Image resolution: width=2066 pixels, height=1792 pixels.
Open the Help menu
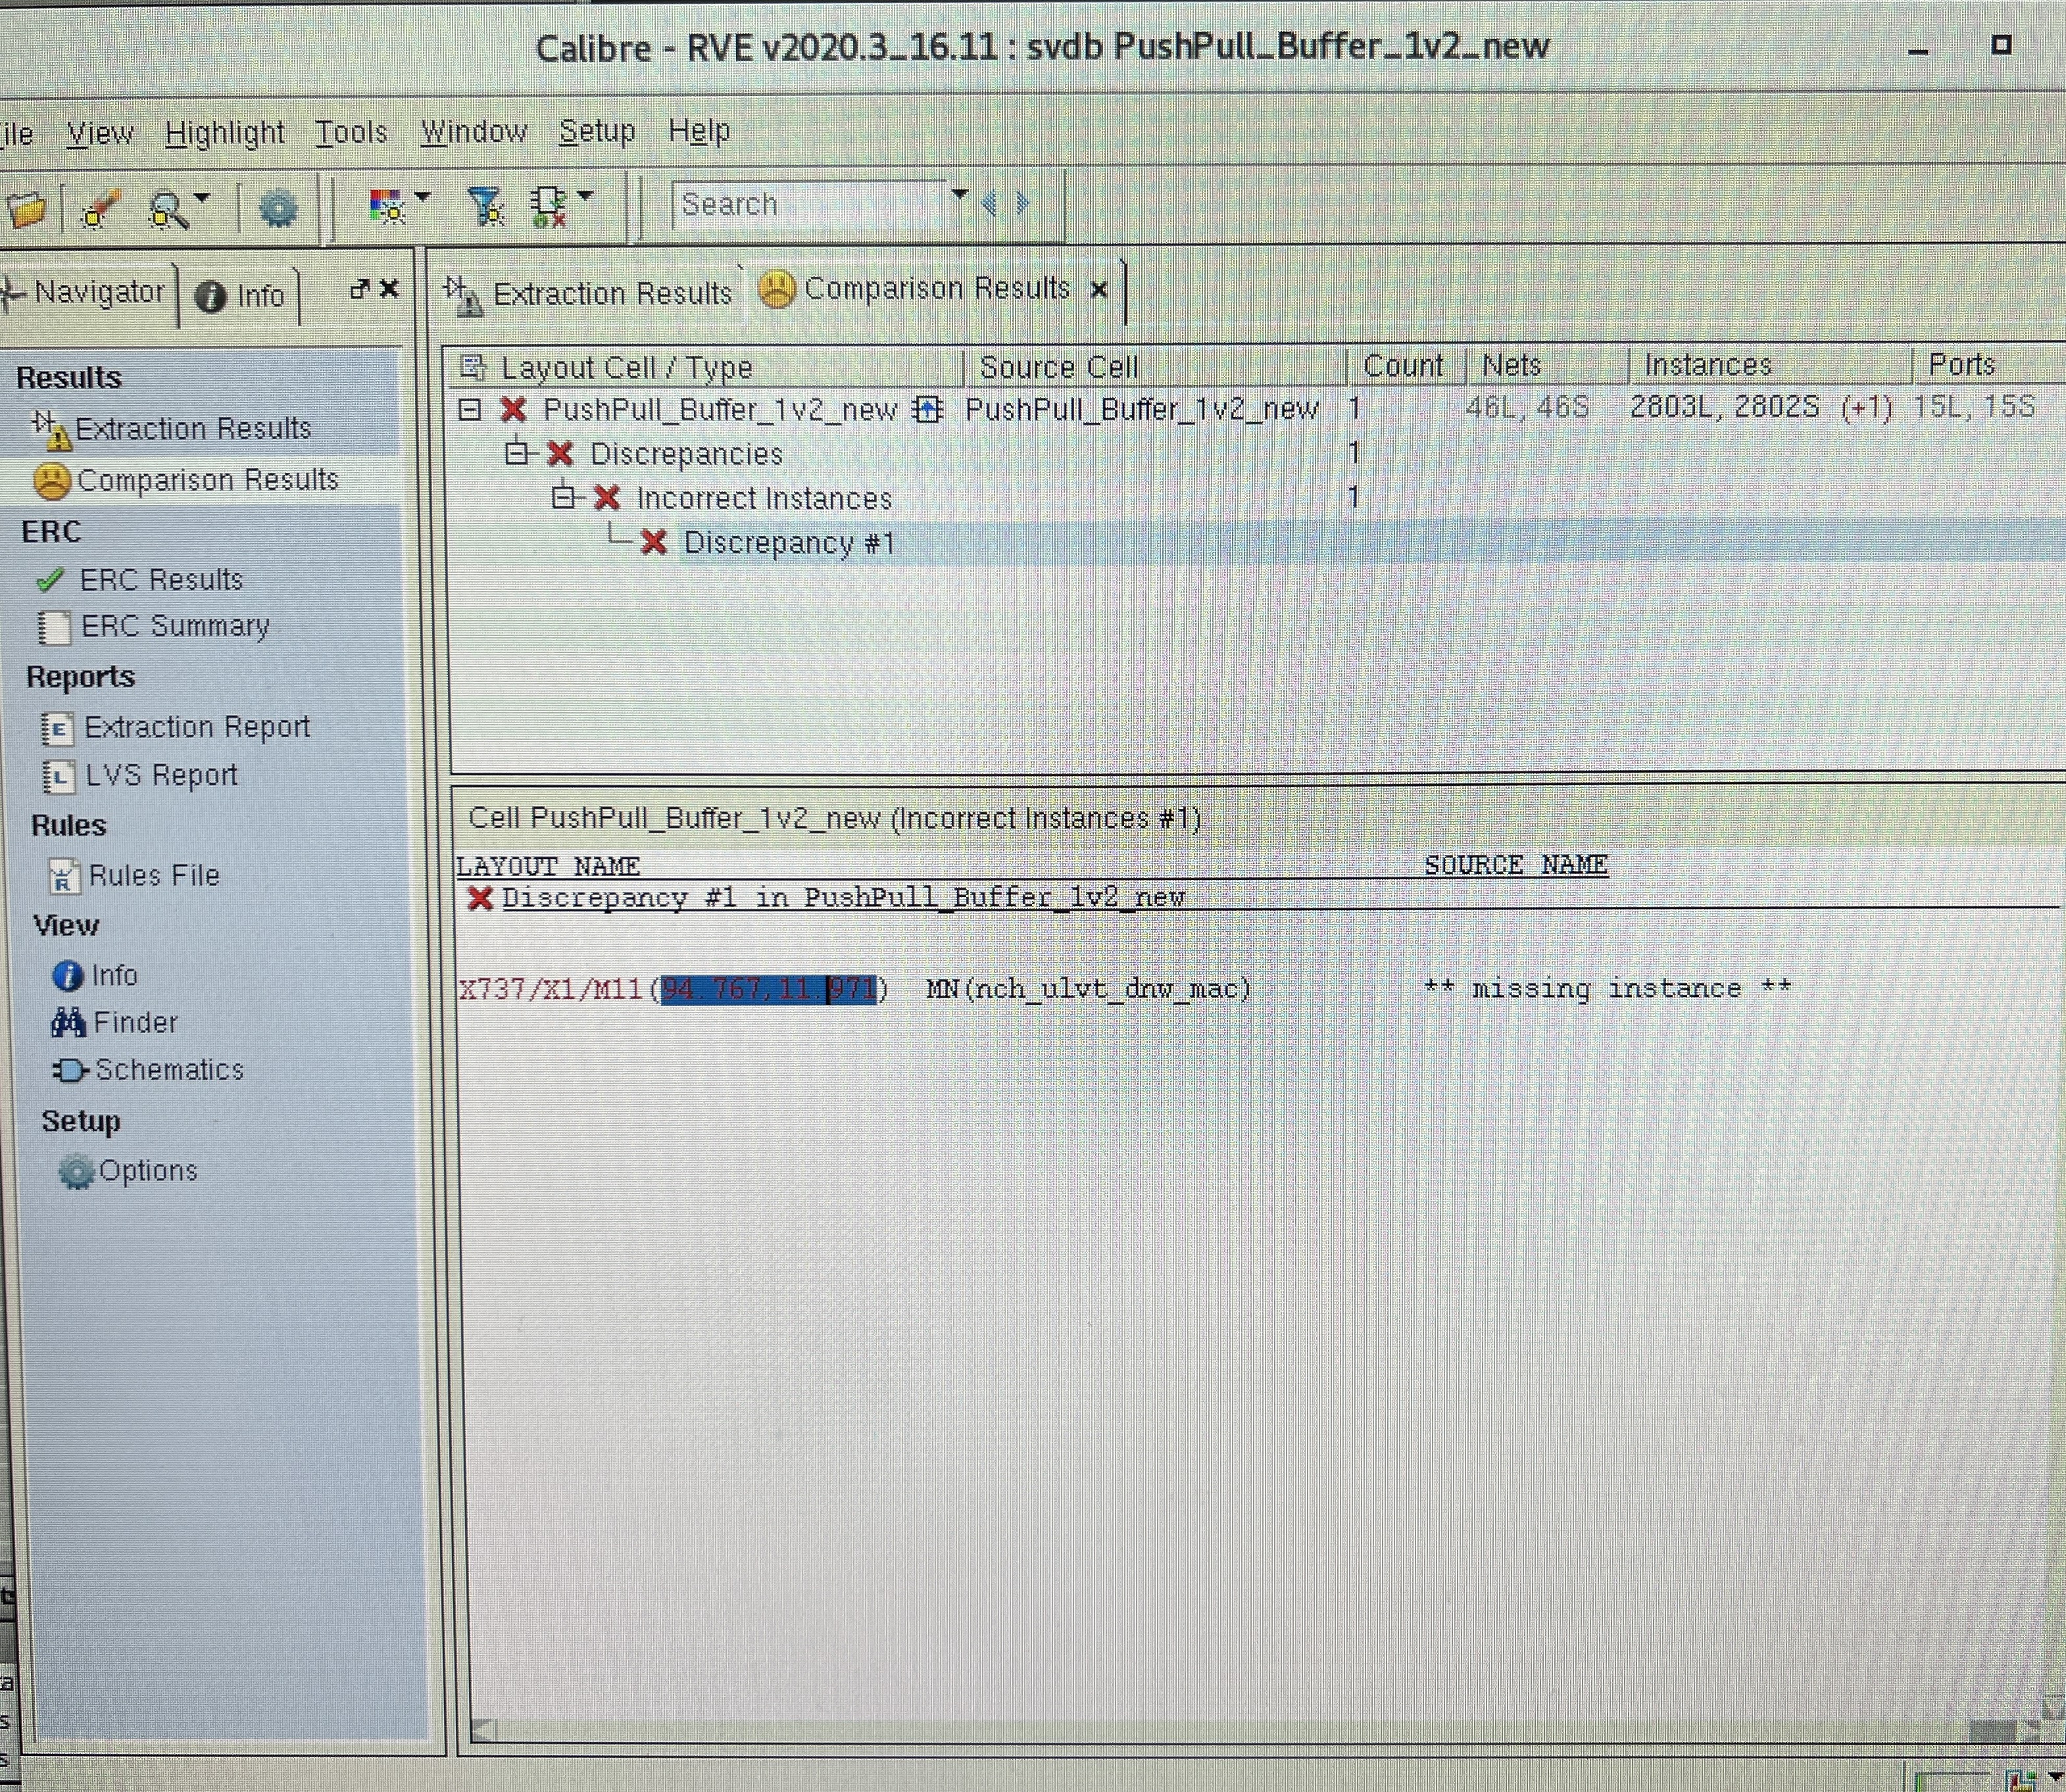[699, 130]
